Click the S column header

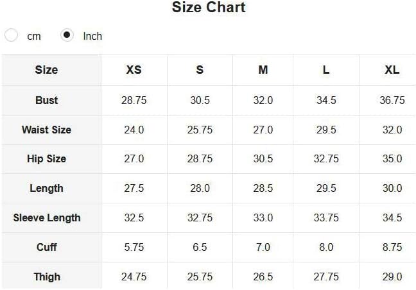[200, 70]
